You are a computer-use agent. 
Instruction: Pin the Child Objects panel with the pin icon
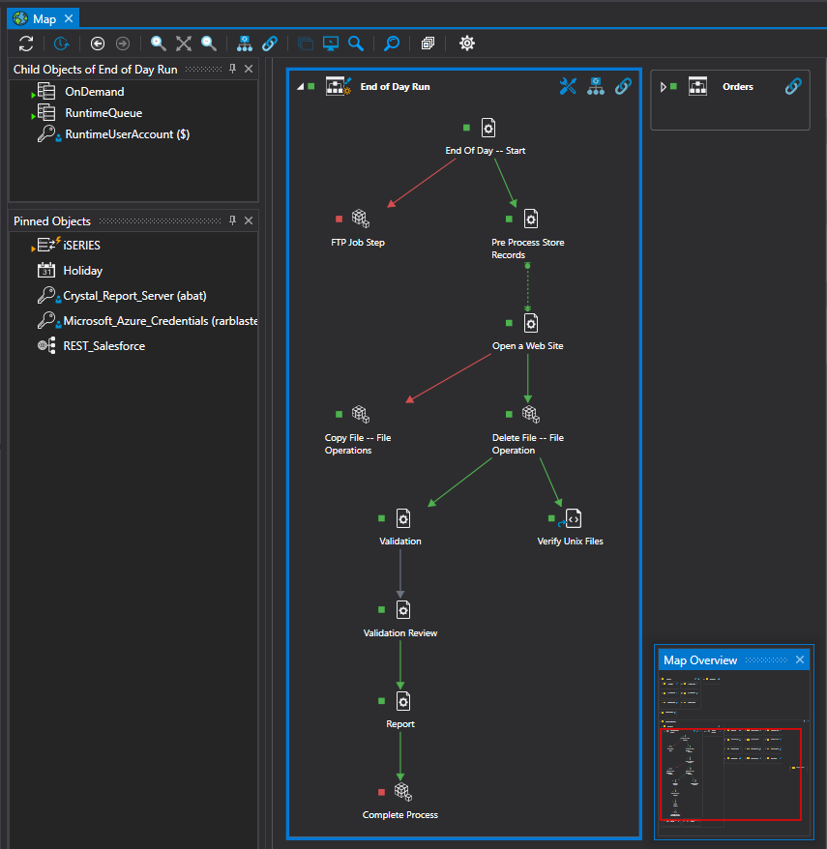232,70
